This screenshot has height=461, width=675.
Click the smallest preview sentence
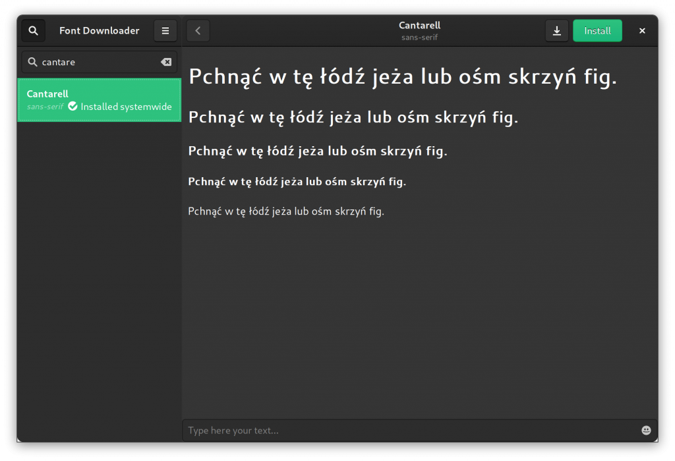(286, 211)
